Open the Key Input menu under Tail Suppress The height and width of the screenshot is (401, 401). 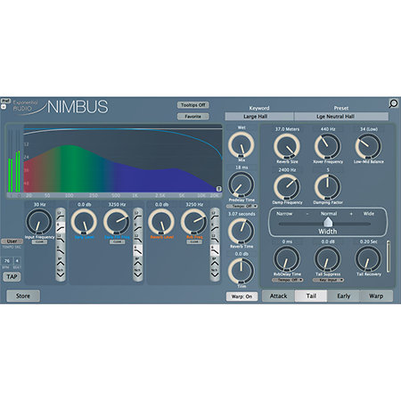tap(328, 280)
